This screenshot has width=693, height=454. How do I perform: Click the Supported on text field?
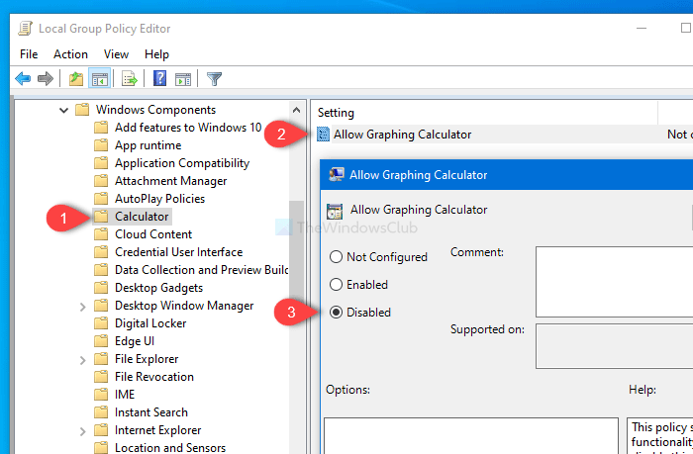point(615,346)
